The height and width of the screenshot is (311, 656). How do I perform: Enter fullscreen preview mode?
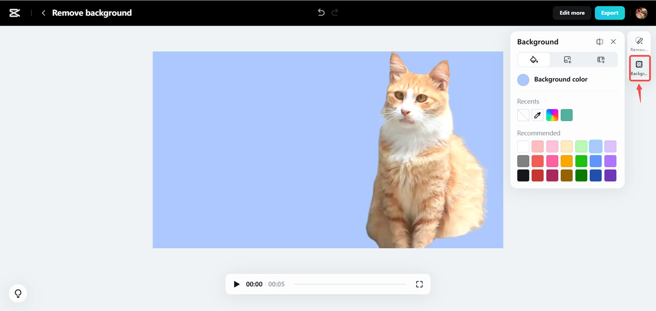pyautogui.click(x=419, y=284)
